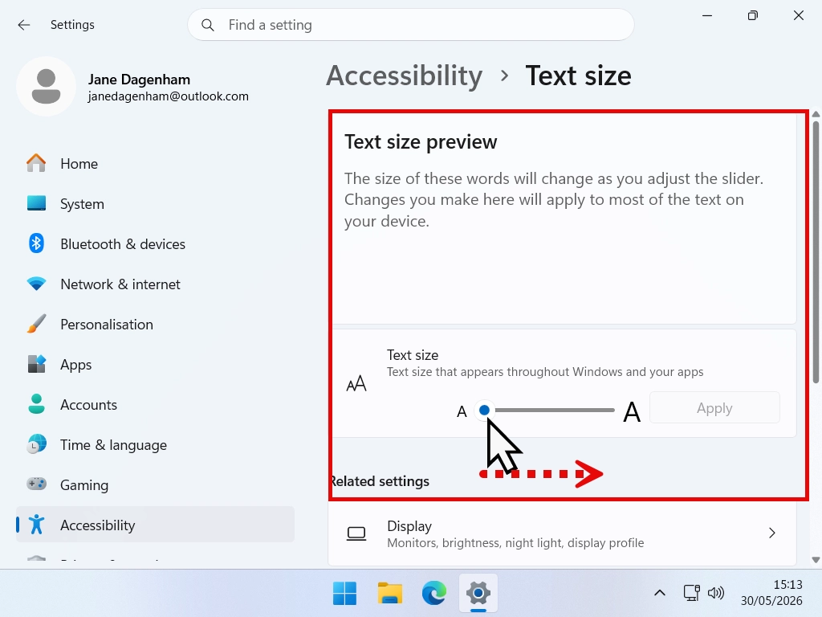Viewport: 822px width, 617px height.
Task: Expand Display using its chevron
Action: pos(771,533)
